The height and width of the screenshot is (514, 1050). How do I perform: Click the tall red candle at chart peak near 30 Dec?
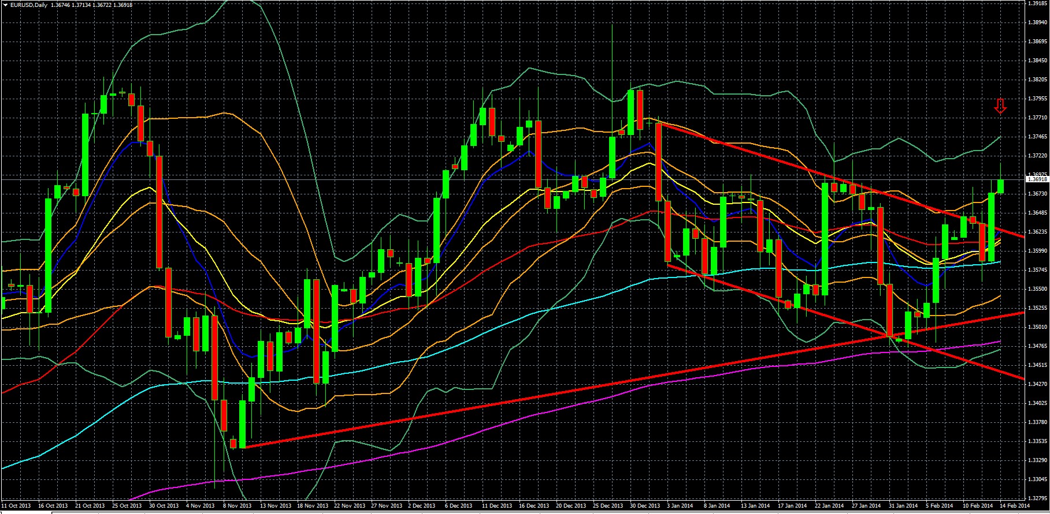pyautogui.click(x=640, y=110)
